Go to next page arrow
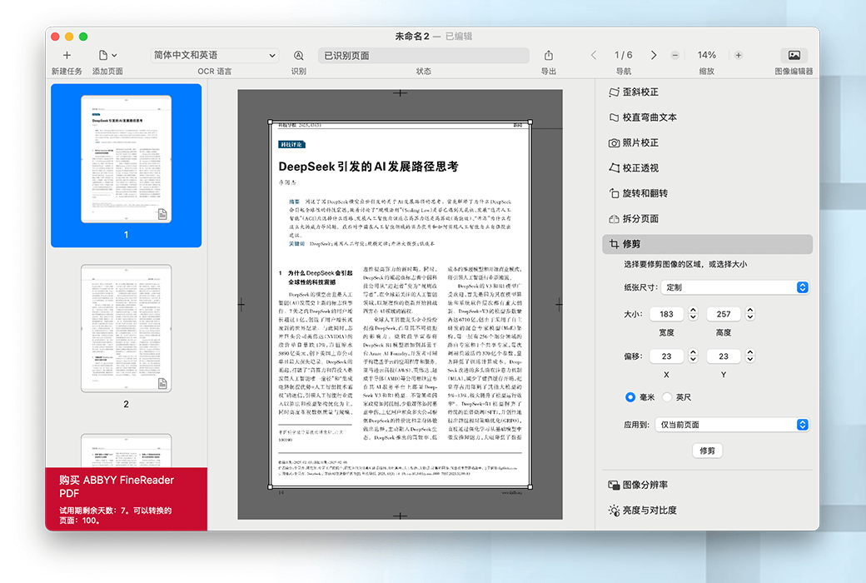 [654, 55]
